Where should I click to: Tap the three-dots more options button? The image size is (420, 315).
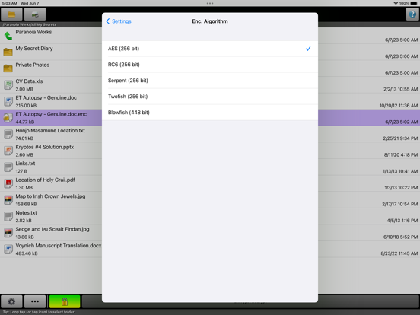coord(35,301)
